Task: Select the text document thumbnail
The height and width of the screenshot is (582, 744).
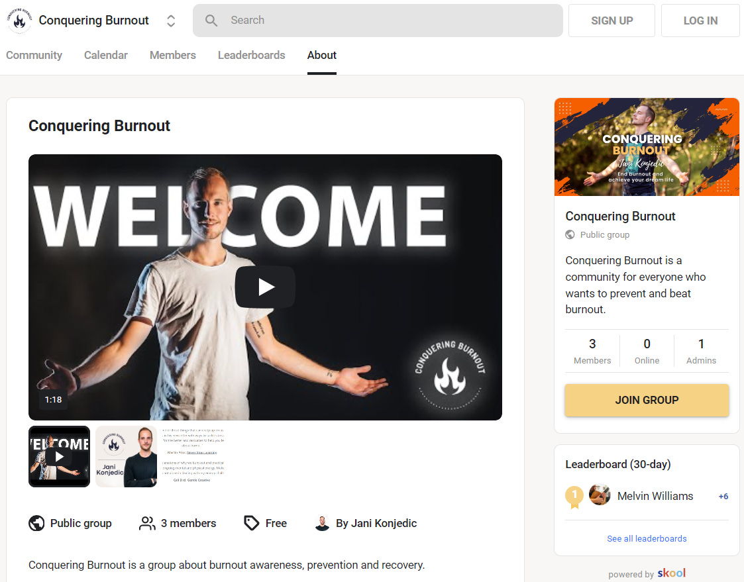Action: point(193,456)
